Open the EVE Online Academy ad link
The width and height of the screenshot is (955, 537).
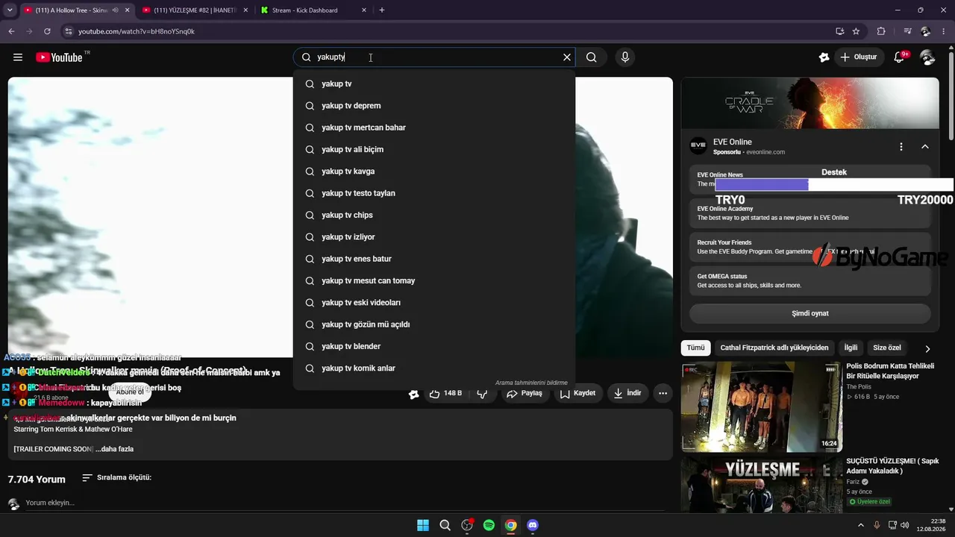click(x=810, y=213)
